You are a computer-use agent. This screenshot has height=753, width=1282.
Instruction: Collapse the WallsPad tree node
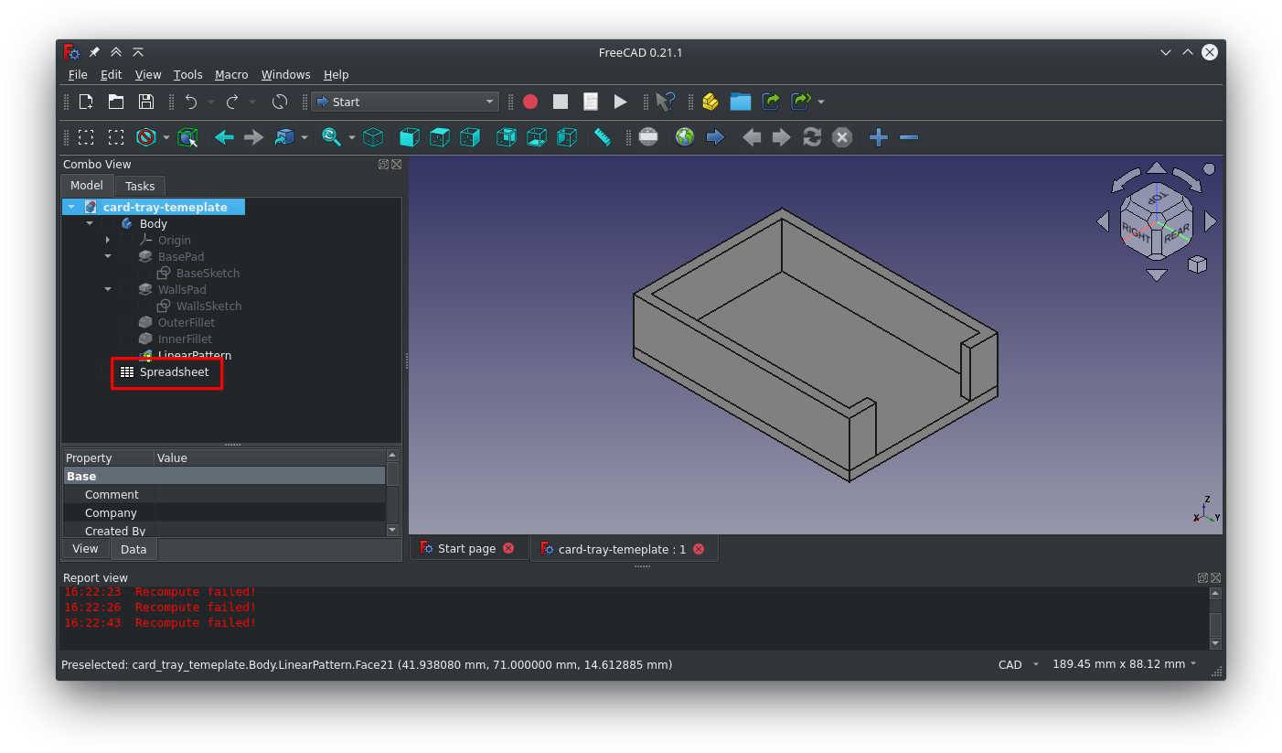point(108,290)
